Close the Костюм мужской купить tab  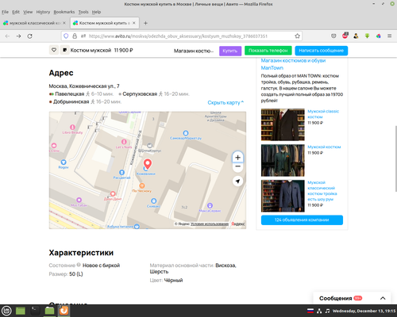click(134, 23)
